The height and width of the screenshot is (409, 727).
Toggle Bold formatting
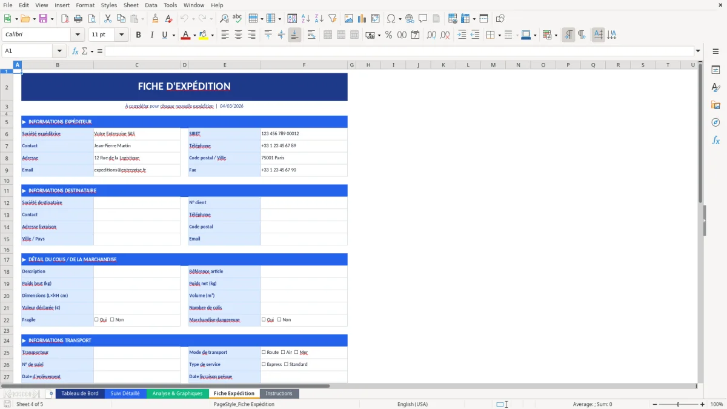click(138, 35)
